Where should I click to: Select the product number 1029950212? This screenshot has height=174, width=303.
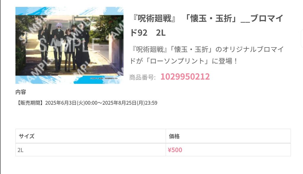click(x=185, y=77)
